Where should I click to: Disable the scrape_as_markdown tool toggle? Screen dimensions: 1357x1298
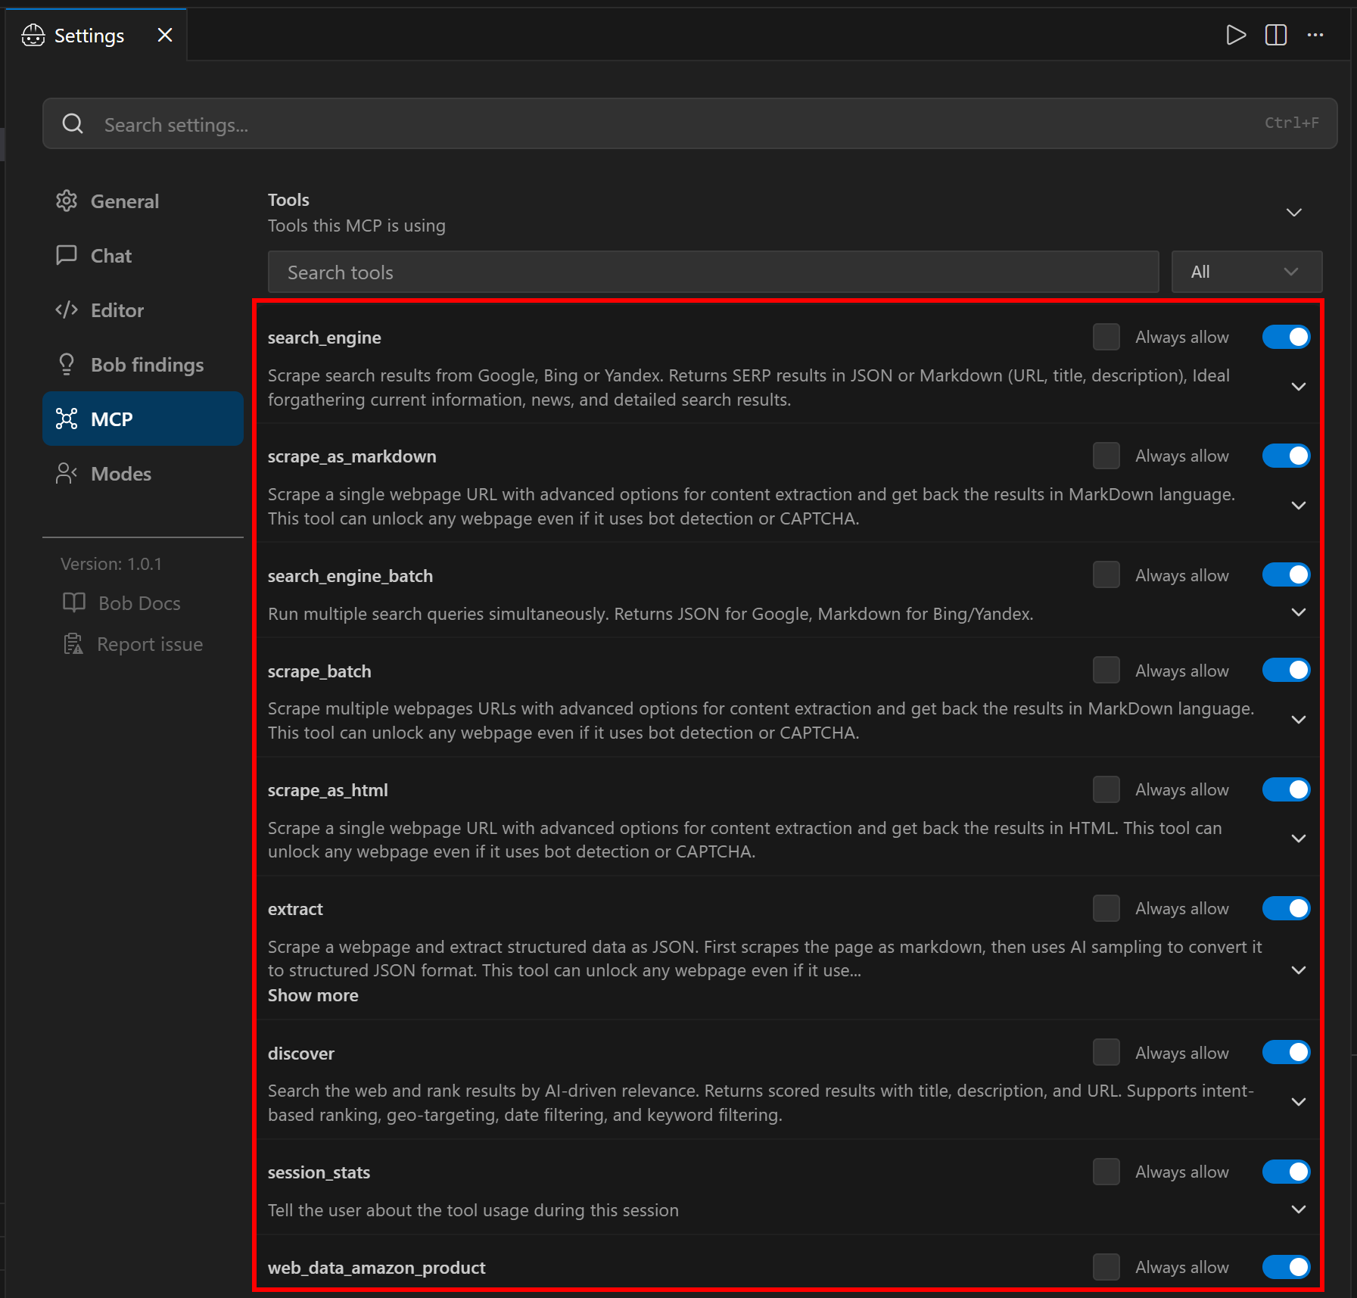click(1286, 456)
